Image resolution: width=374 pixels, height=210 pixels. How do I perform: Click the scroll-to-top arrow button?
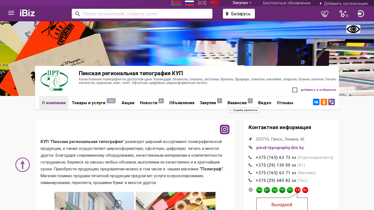pyautogui.click(x=22, y=165)
